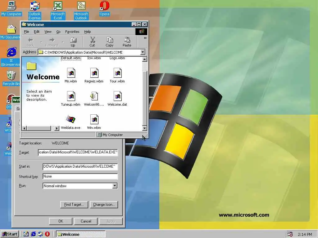Click horizontal scrollbar left arrow
318x238 pixels.
(x=24, y=128)
